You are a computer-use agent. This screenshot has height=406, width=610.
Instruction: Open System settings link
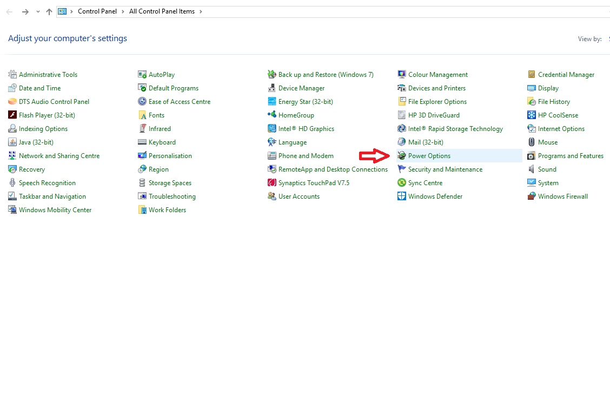[x=548, y=183]
